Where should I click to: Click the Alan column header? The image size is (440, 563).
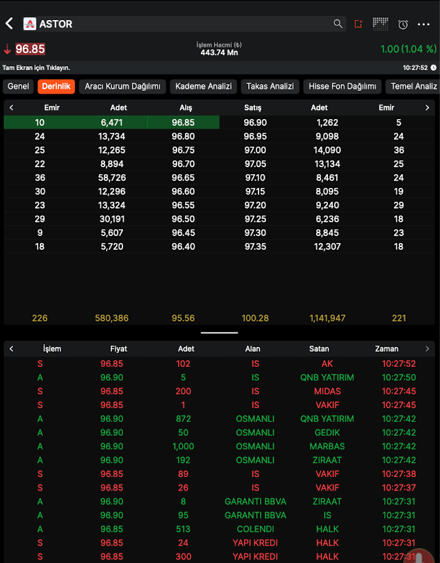253,349
